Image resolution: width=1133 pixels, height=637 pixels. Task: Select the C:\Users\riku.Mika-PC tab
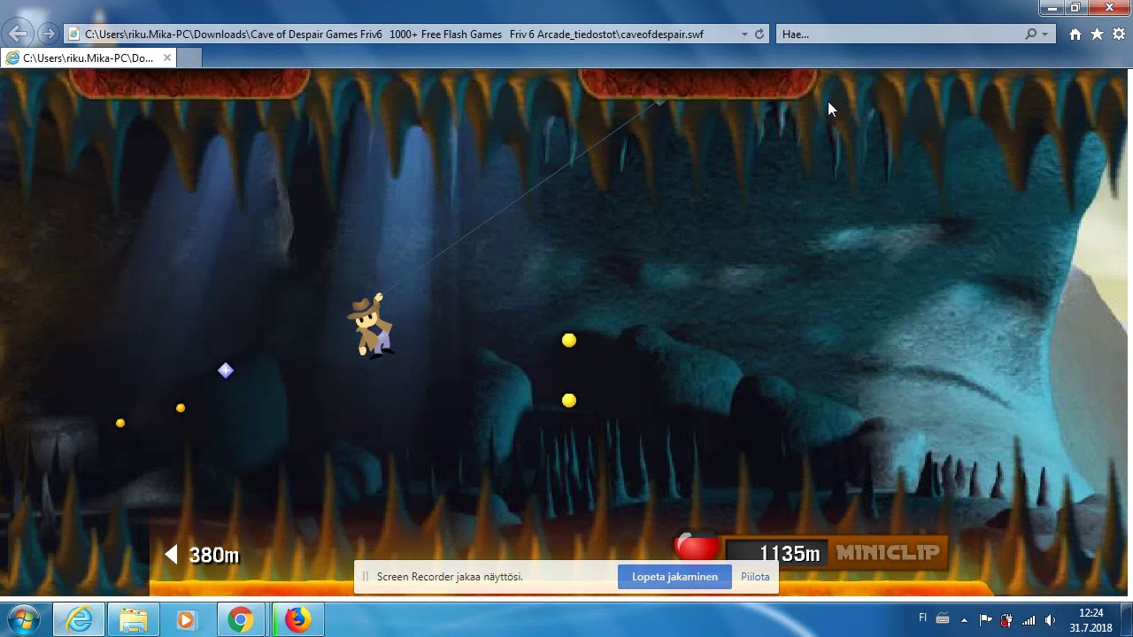pyautogui.click(x=89, y=58)
